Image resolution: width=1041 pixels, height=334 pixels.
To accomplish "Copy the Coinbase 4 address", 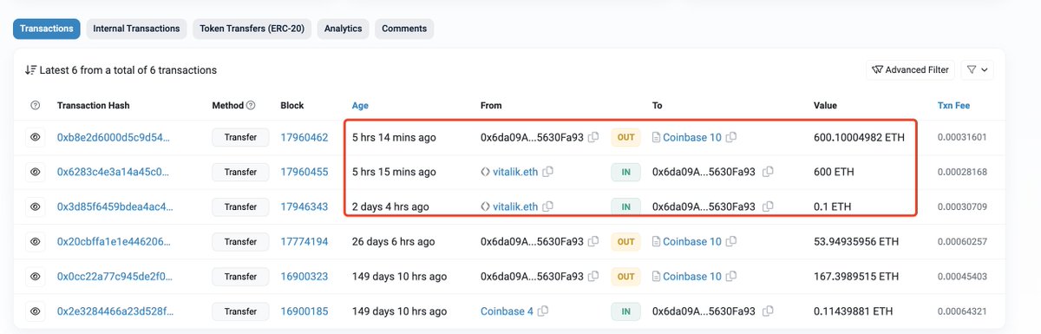I will 543,311.
